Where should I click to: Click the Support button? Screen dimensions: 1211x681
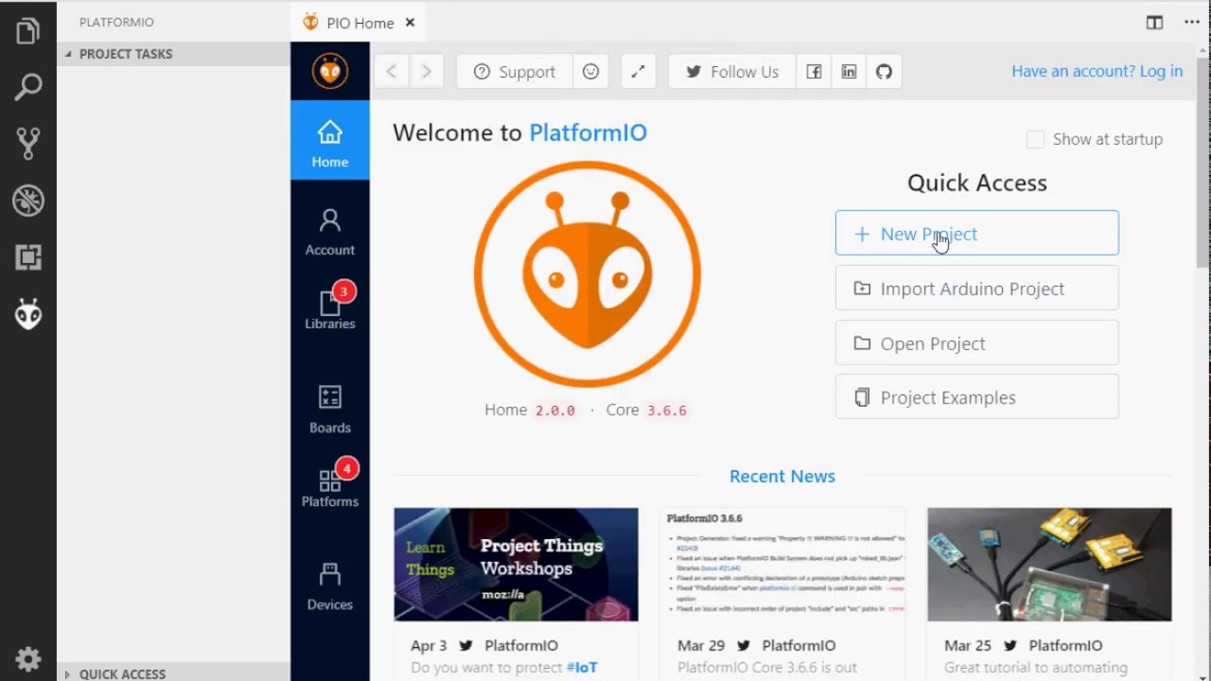pos(515,72)
